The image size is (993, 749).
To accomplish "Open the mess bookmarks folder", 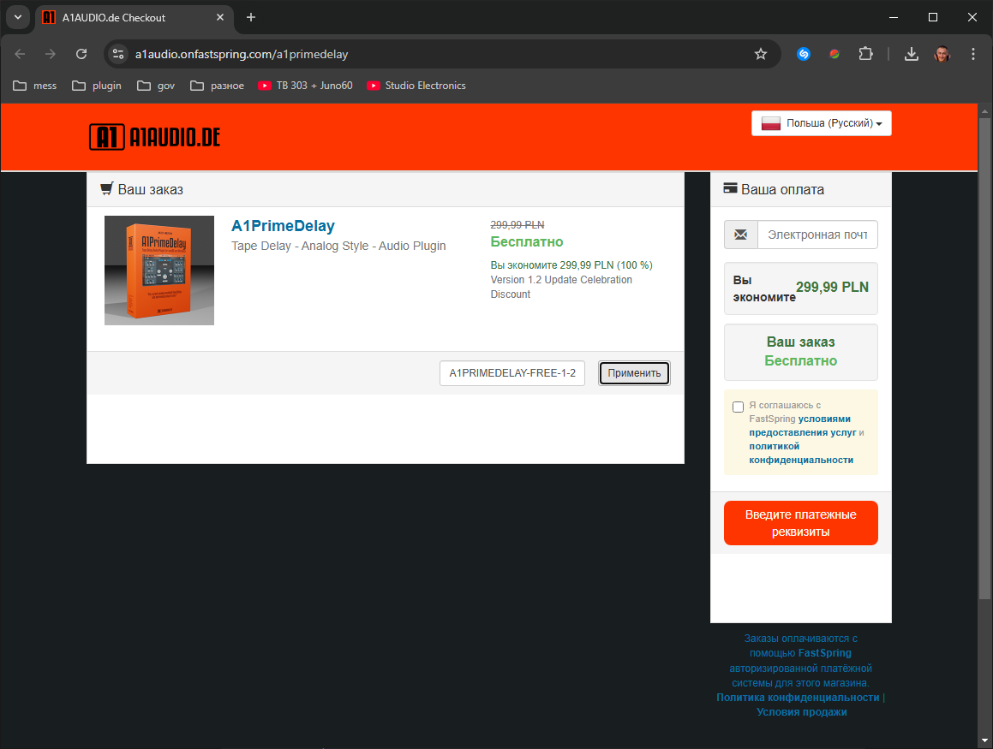I will 35,86.
